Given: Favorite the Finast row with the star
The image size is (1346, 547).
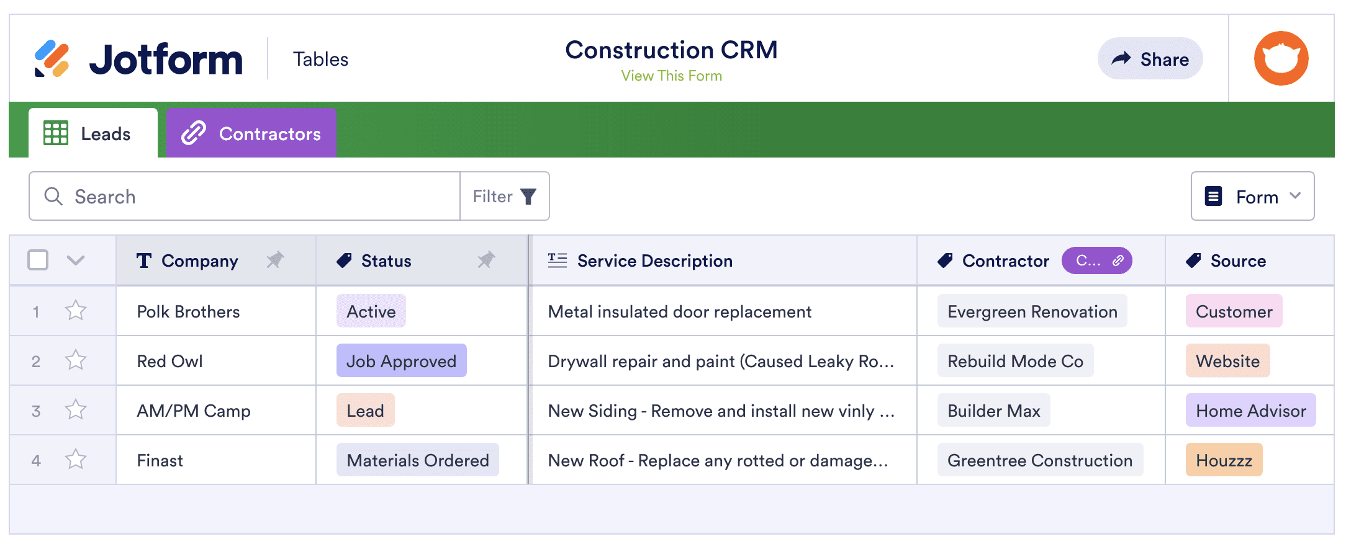Looking at the screenshot, I should (x=76, y=459).
